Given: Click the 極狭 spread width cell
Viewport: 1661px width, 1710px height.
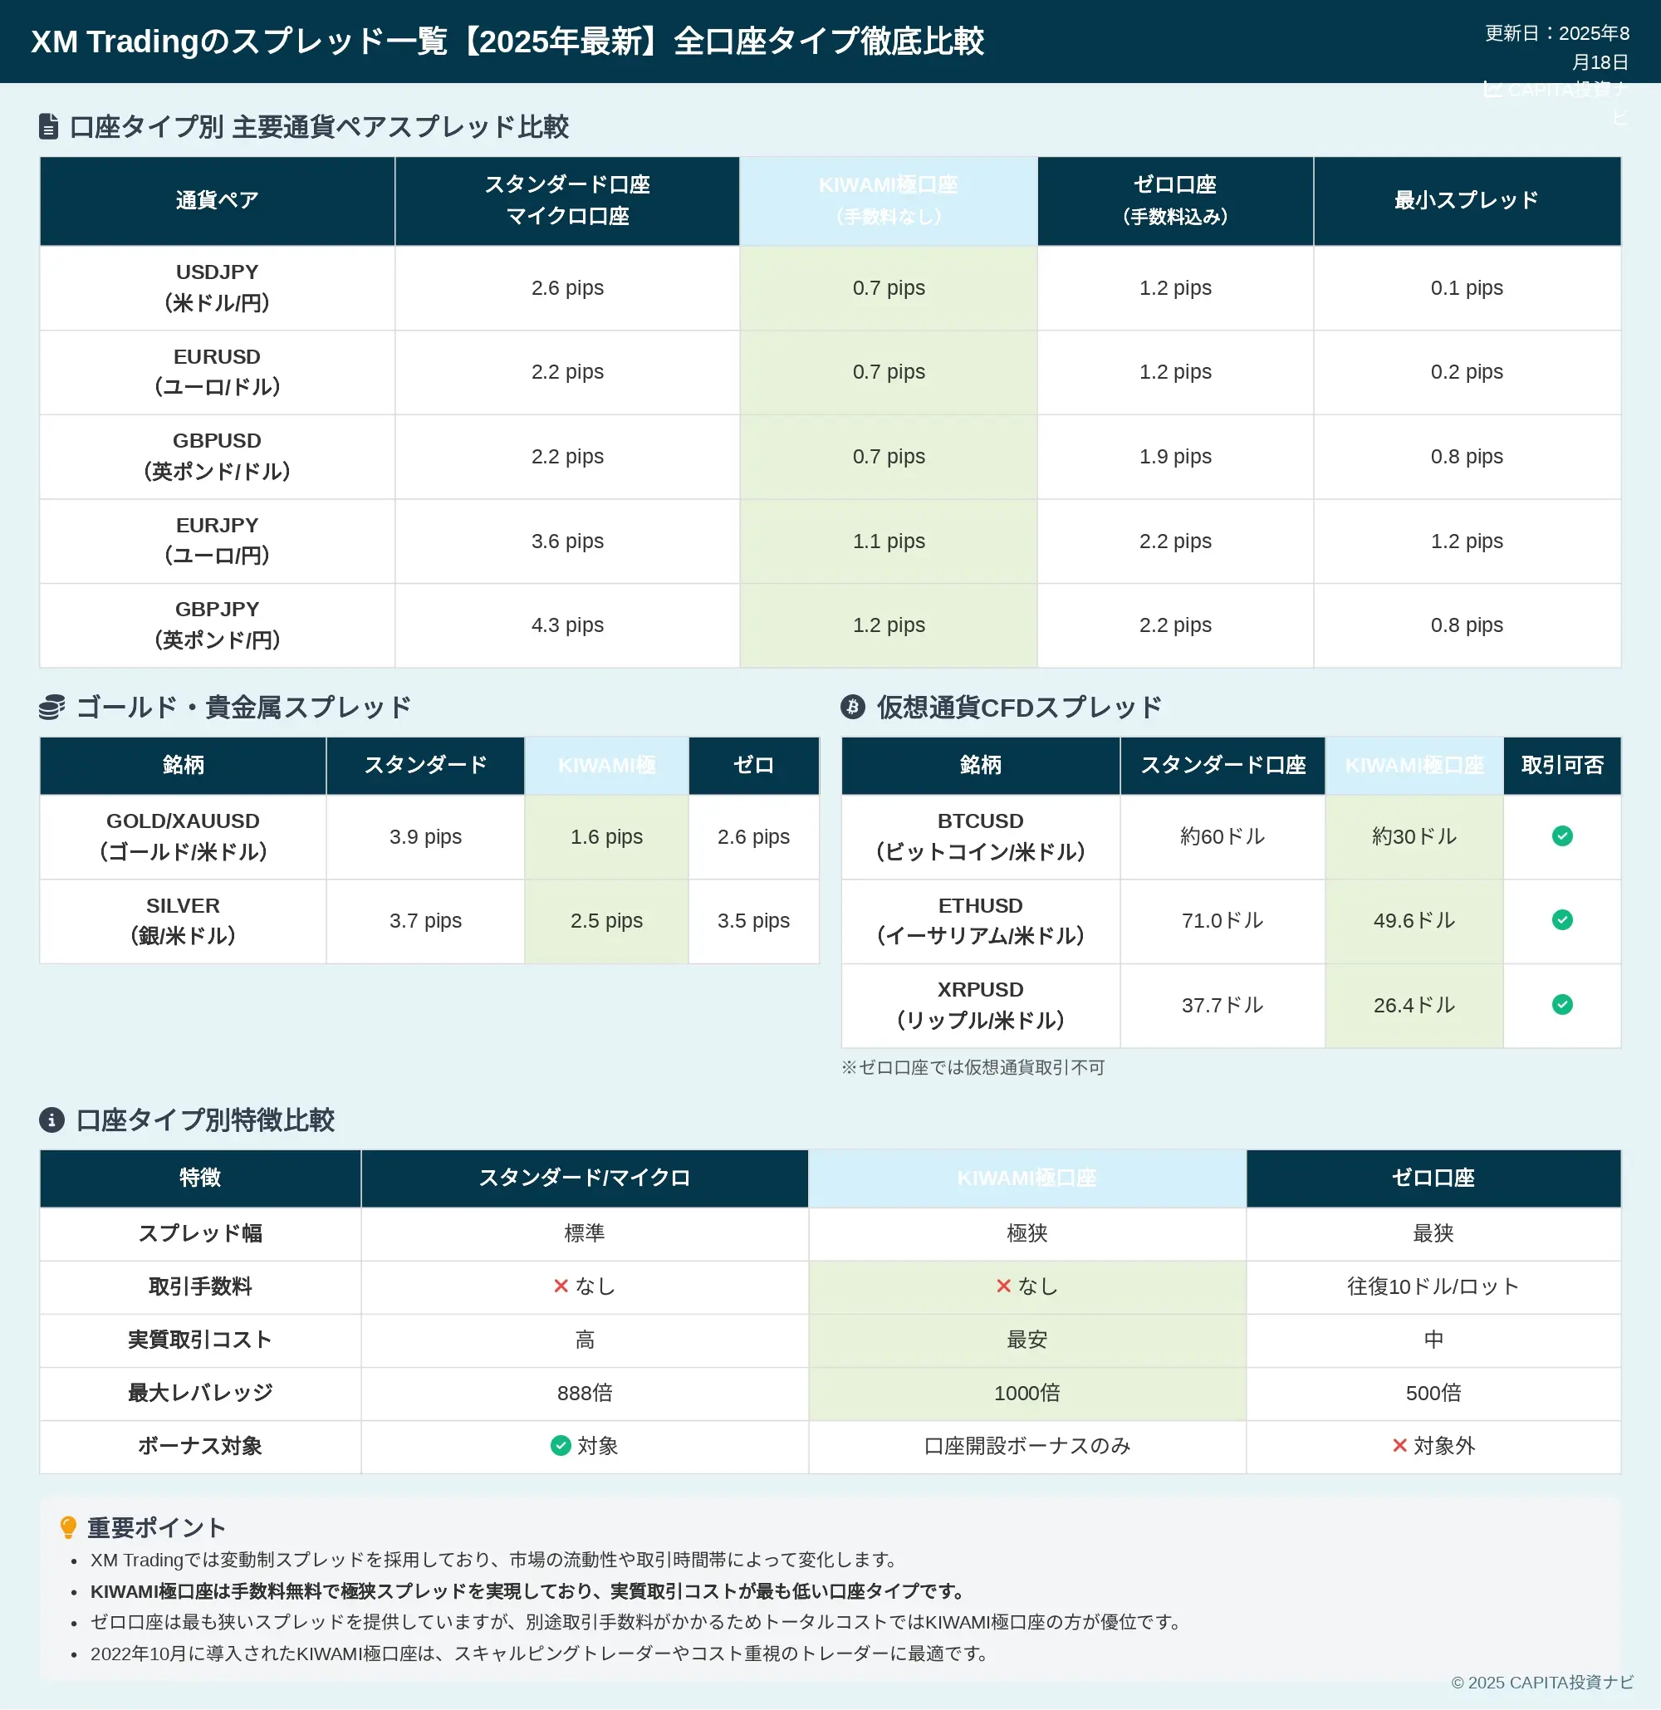Looking at the screenshot, I should (x=1026, y=1232).
